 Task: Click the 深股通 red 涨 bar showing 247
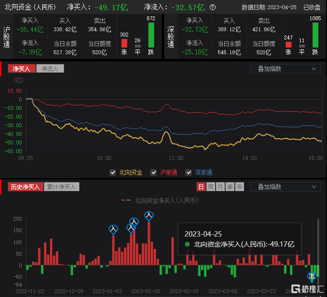click(x=289, y=45)
